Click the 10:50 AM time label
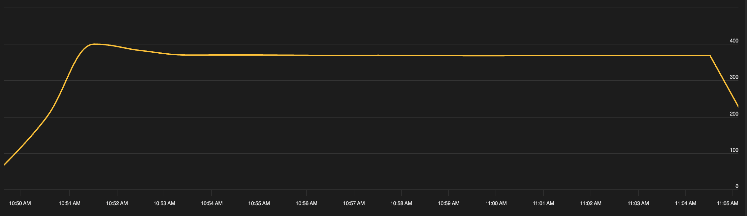747x216 pixels. (x=20, y=203)
